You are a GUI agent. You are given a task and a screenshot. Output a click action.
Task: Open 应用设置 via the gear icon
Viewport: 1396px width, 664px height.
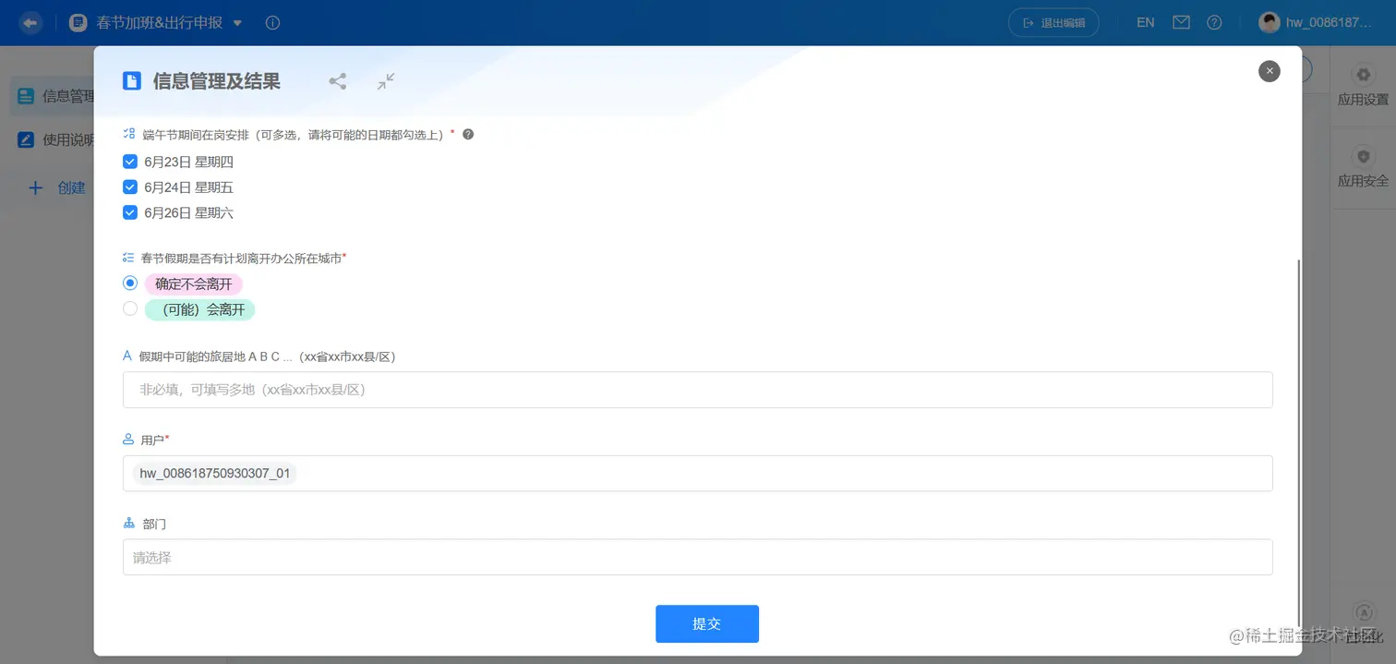(1363, 75)
